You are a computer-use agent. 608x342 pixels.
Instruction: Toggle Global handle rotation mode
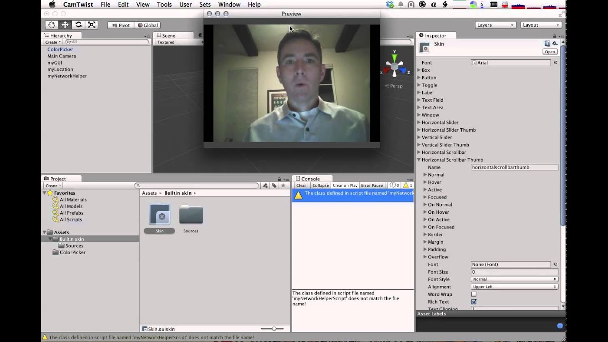click(x=148, y=25)
